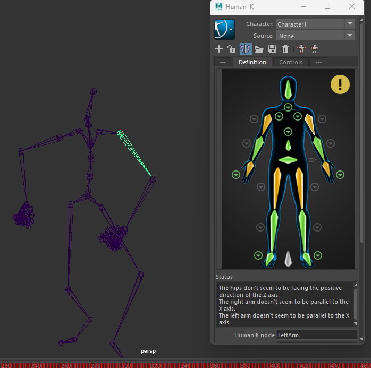Select the grey hips translation marker beside the hips

[x=313, y=160]
